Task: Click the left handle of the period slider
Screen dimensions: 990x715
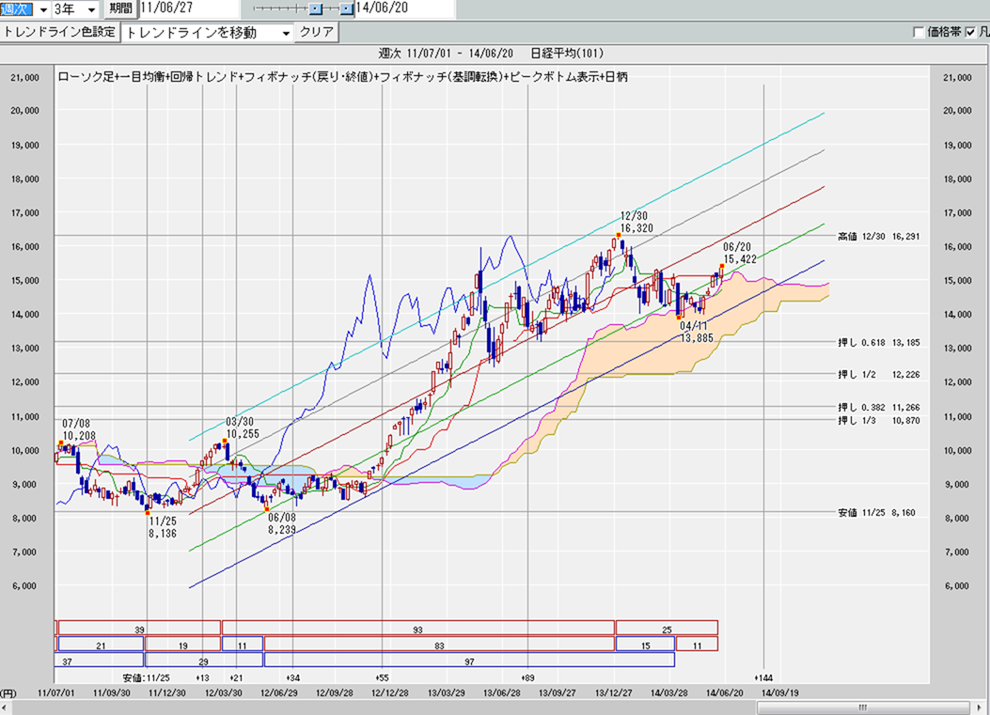Action: point(316,8)
